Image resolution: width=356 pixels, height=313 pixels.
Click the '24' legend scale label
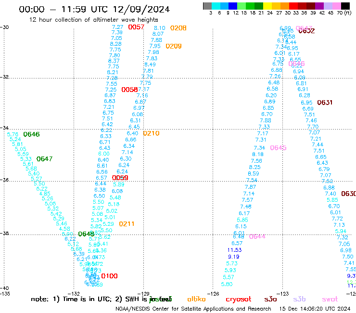pyautogui.click(x=270, y=13)
